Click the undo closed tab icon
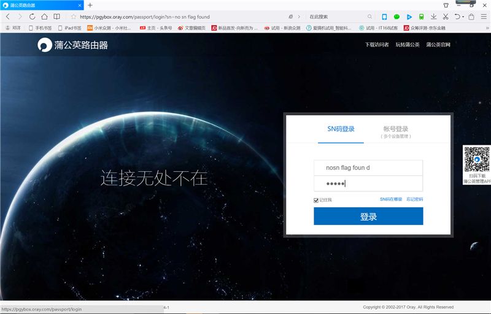The height and width of the screenshot is (314, 491). pos(457,17)
